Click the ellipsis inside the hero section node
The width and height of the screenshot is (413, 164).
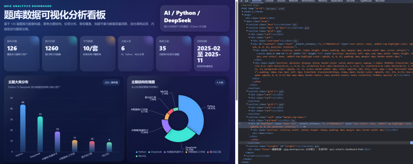pyautogui.click(x=276, y=24)
